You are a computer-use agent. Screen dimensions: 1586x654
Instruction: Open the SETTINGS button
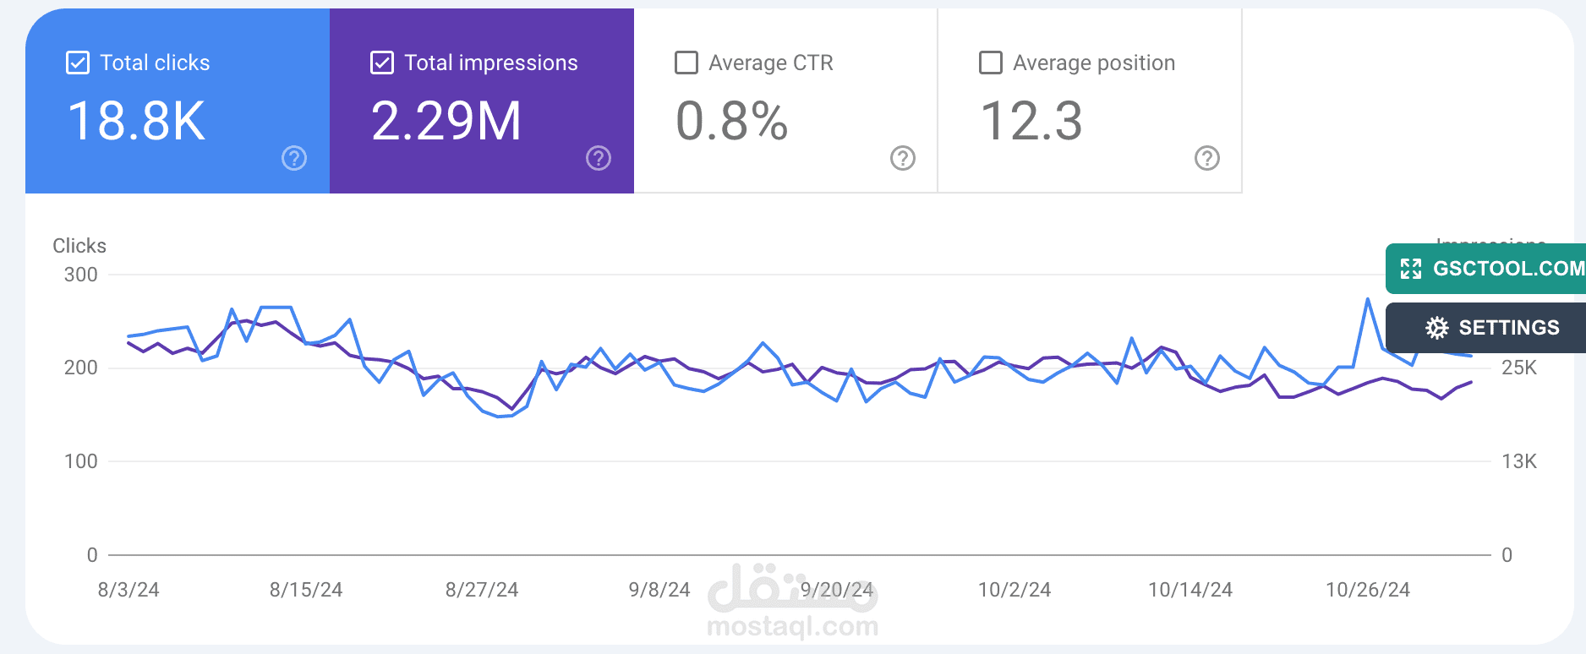pyautogui.click(x=1486, y=328)
